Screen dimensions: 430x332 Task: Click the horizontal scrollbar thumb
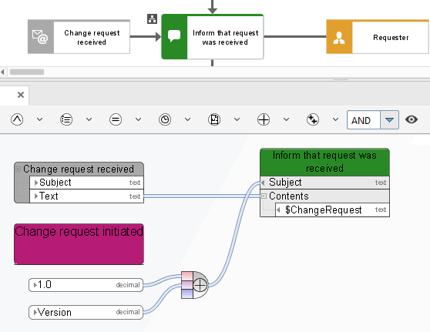coord(27,72)
